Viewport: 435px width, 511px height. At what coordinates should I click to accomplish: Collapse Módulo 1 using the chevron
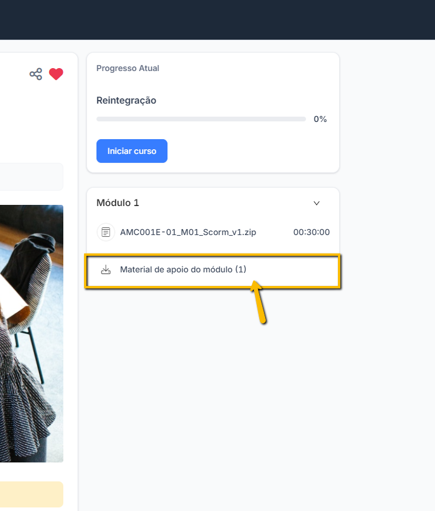(x=317, y=203)
